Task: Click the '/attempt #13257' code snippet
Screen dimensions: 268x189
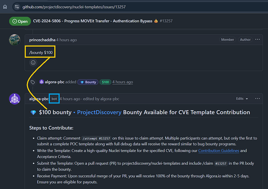Action: [x=96, y=138]
